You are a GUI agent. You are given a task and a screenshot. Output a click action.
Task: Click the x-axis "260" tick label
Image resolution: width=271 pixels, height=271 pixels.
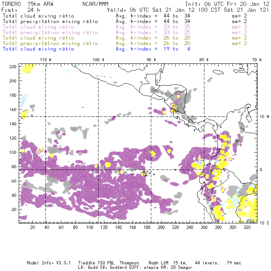(x=204, y=227)
